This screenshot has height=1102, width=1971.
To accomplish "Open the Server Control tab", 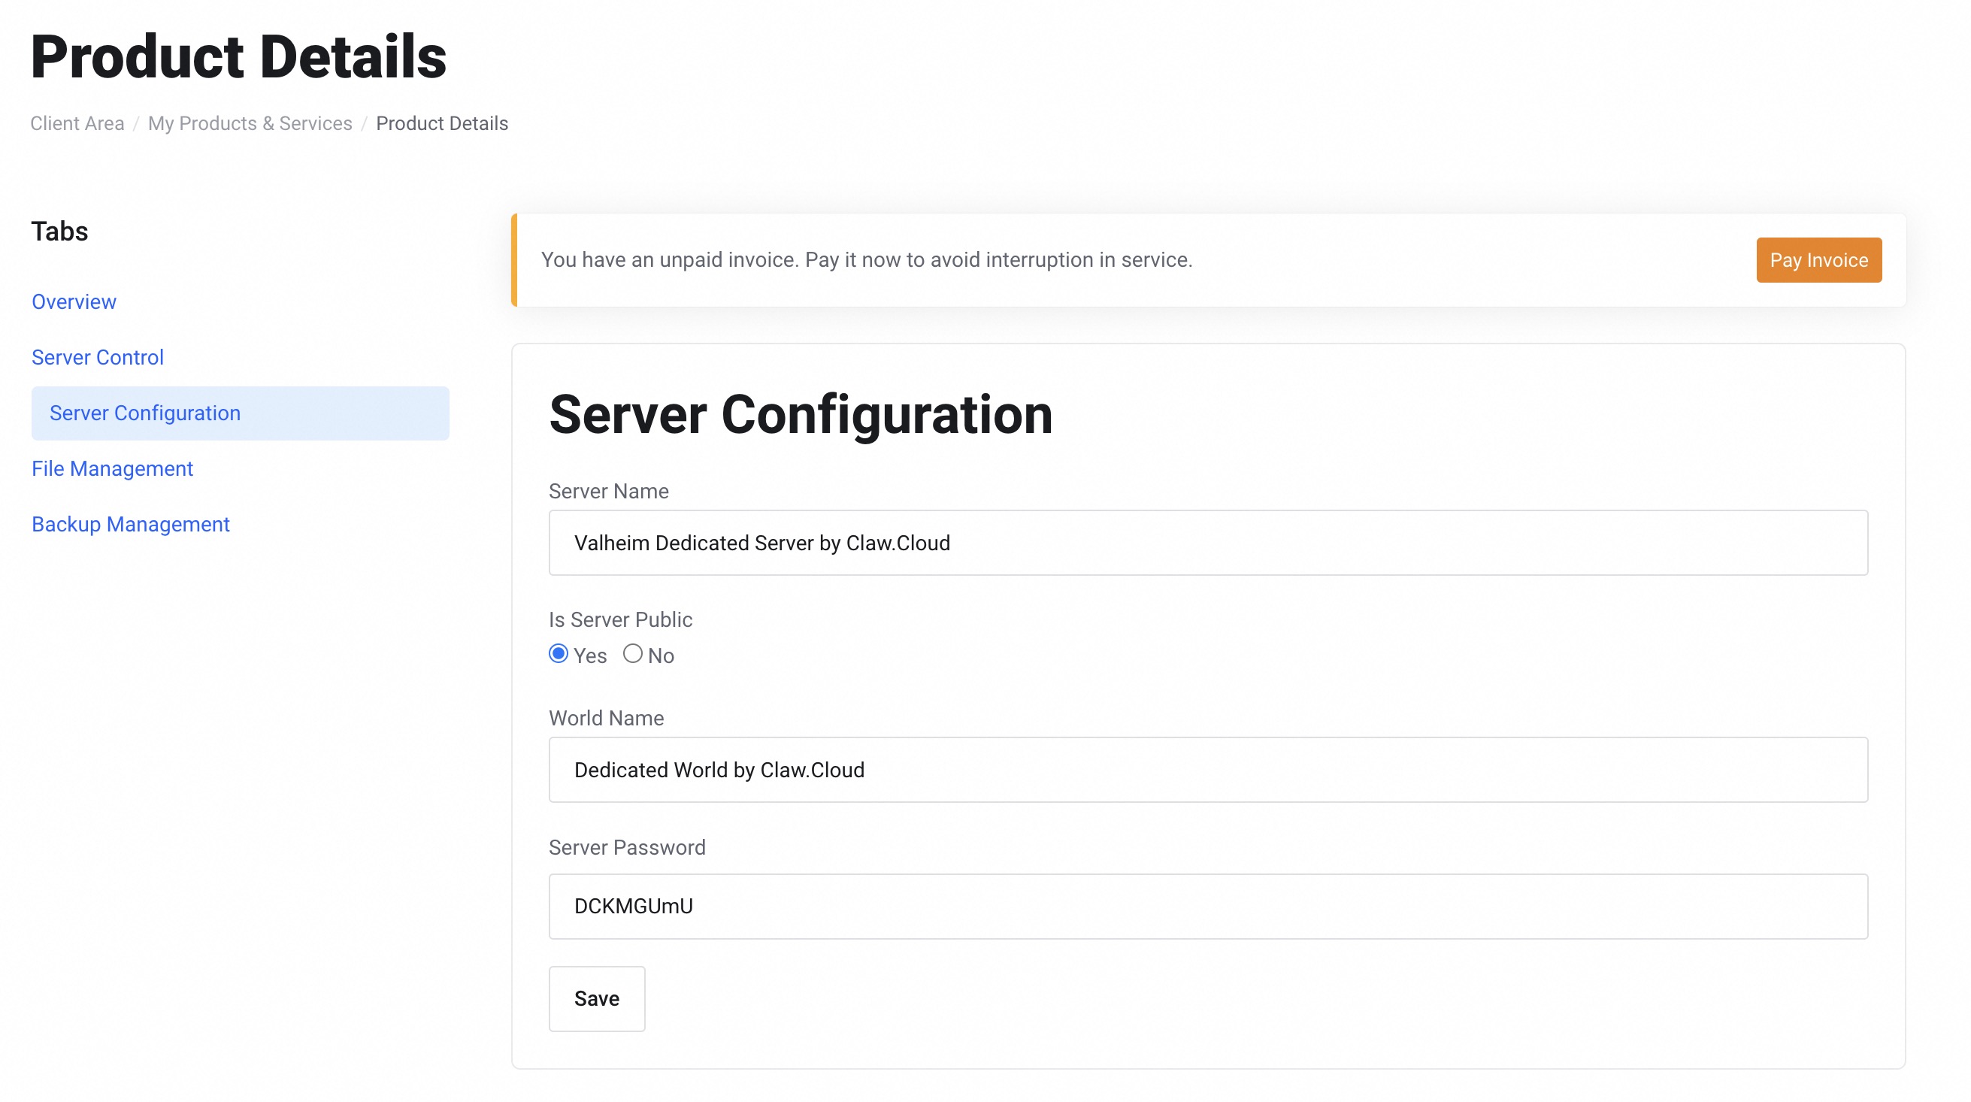I will point(97,357).
